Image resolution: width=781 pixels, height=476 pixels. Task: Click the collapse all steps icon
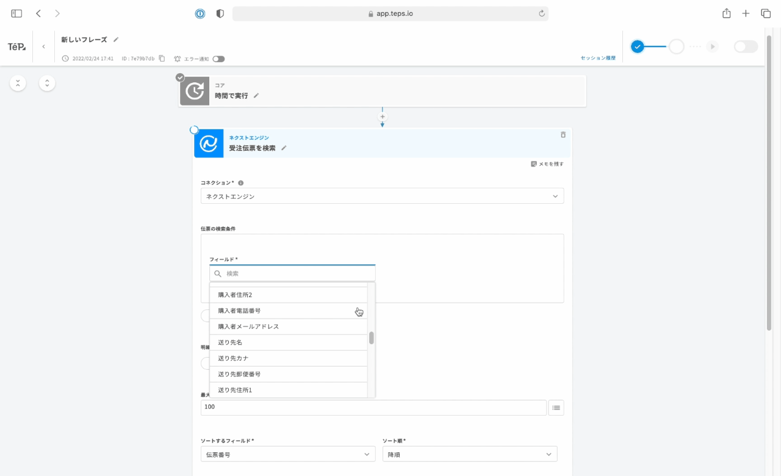pos(18,83)
